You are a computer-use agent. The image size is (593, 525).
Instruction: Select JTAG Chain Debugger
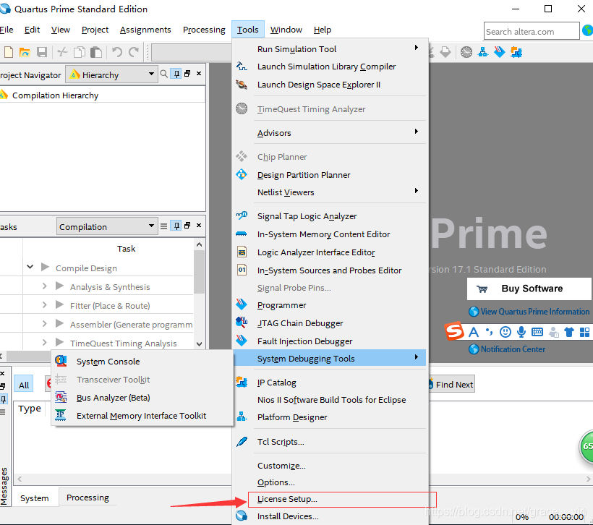(330, 323)
